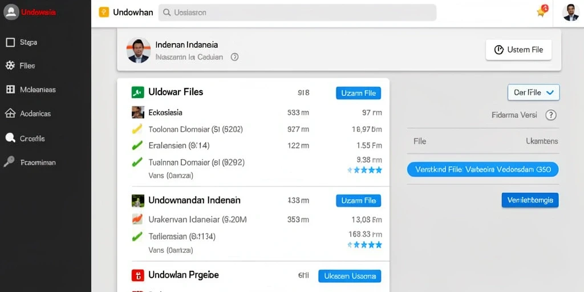This screenshot has height=292, width=584.
Task: Select the Urakenvan Idaneiar row
Action: (257, 220)
